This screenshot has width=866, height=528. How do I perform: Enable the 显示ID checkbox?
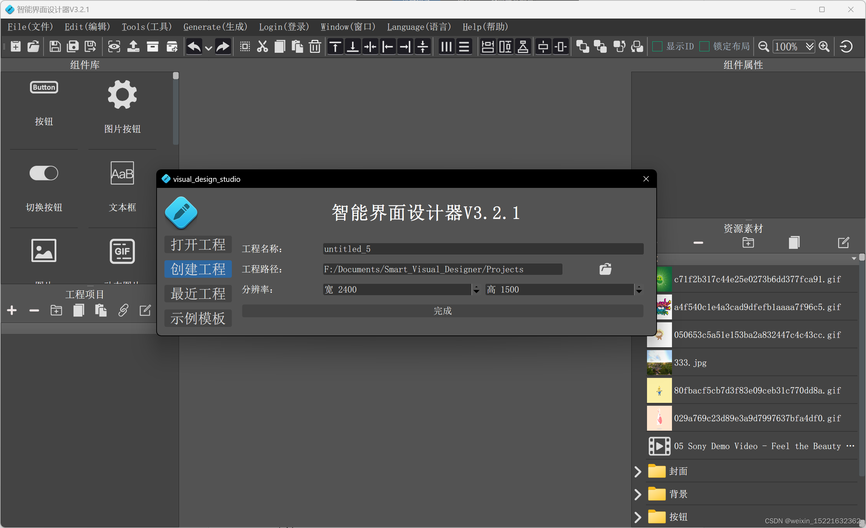[657, 47]
